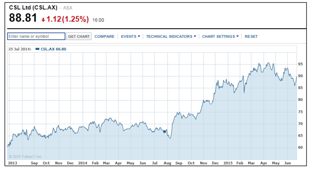Click the CSL.AX legend color swatch
311x170 pixels.
click(x=37, y=49)
